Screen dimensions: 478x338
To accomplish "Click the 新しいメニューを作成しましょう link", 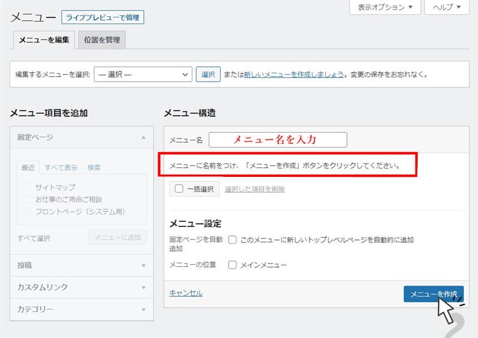I will [293, 74].
